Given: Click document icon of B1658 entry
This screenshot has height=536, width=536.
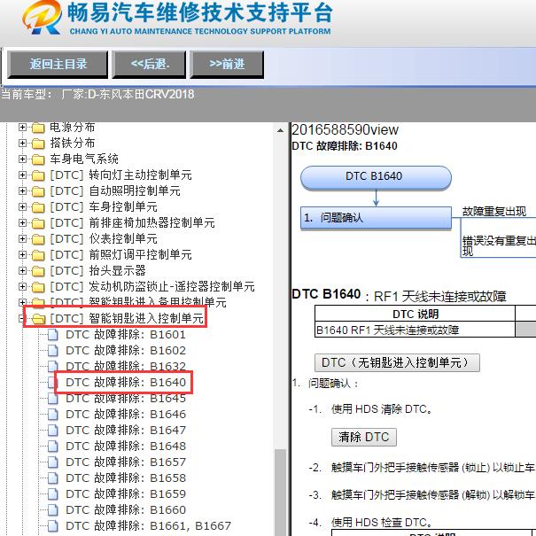Looking at the screenshot, I should point(52,478).
